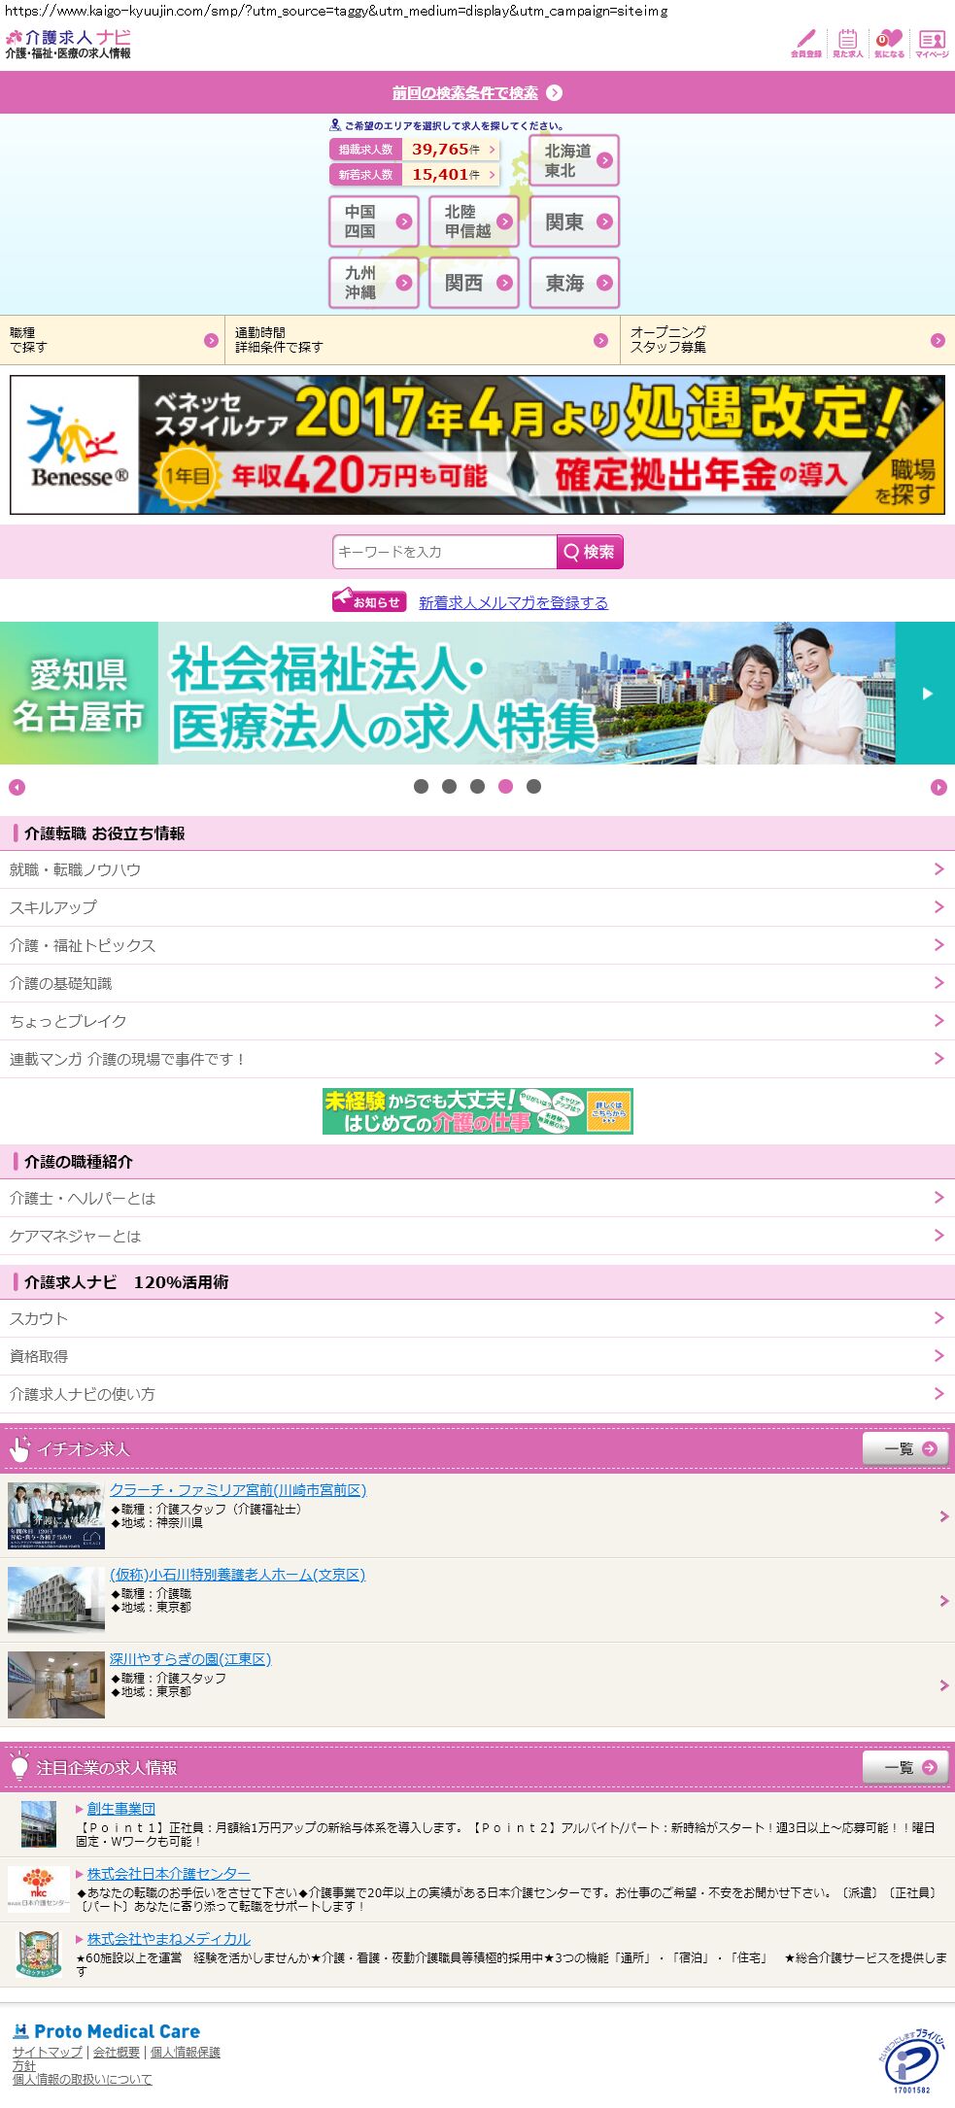Click やまねメディカル logo icon

(x=39, y=1954)
